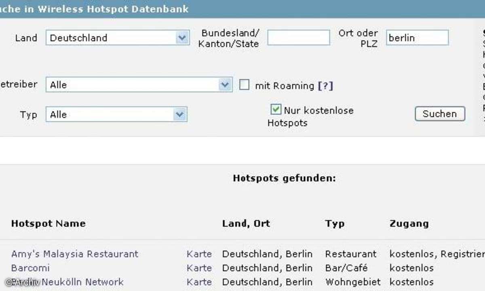This screenshot has width=485, height=291.
Task: Click Deutschland, Berlin in Barcomi row
Action: (x=267, y=268)
